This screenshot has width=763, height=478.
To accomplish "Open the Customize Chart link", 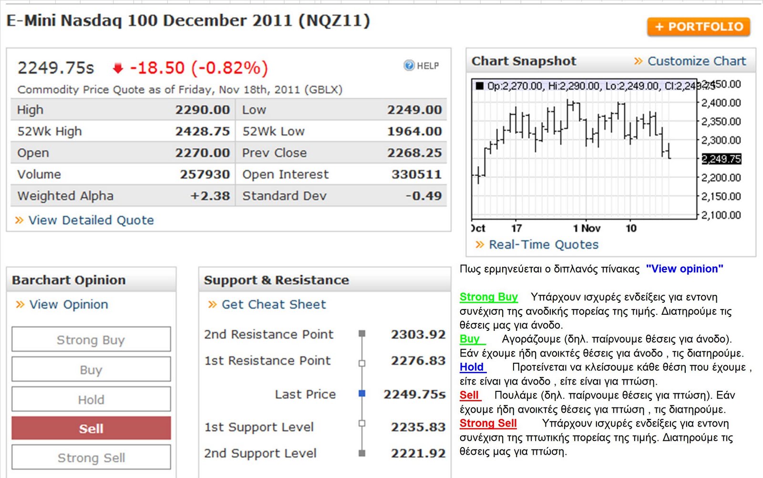I will 697,61.
